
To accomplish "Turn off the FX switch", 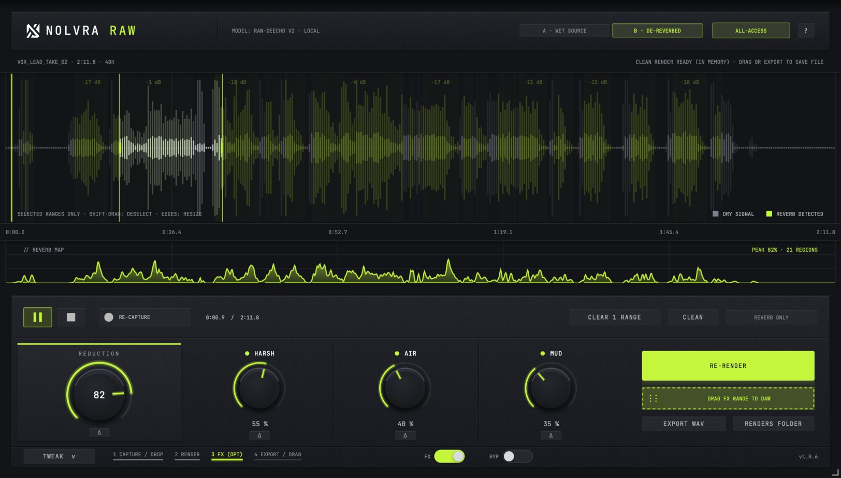I will (x=450, y=456).
